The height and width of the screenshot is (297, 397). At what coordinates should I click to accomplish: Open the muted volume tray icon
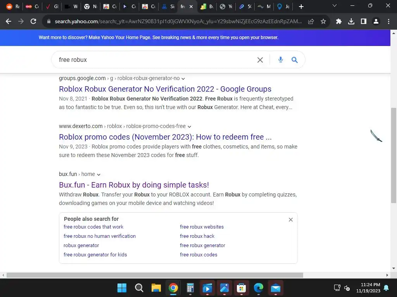point(347,288)
